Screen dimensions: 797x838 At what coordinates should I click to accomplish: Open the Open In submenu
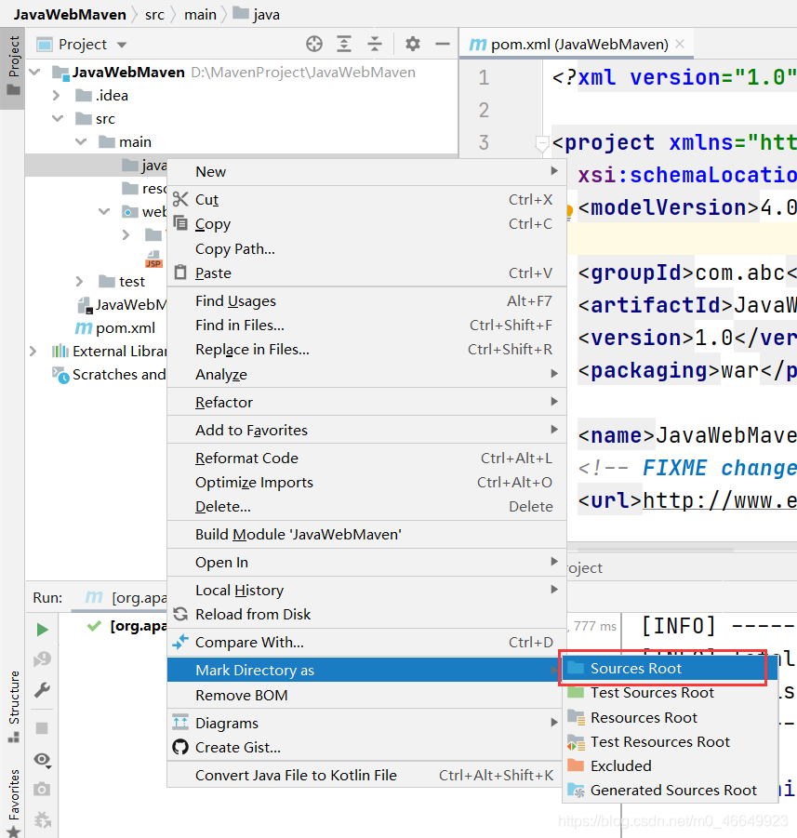(x=366, y=563)
